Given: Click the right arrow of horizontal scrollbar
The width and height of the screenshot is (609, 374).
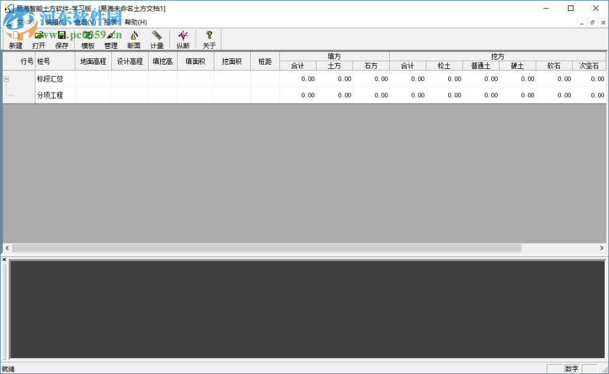Looking at the screenshot, I should click(x=601, y=248).
